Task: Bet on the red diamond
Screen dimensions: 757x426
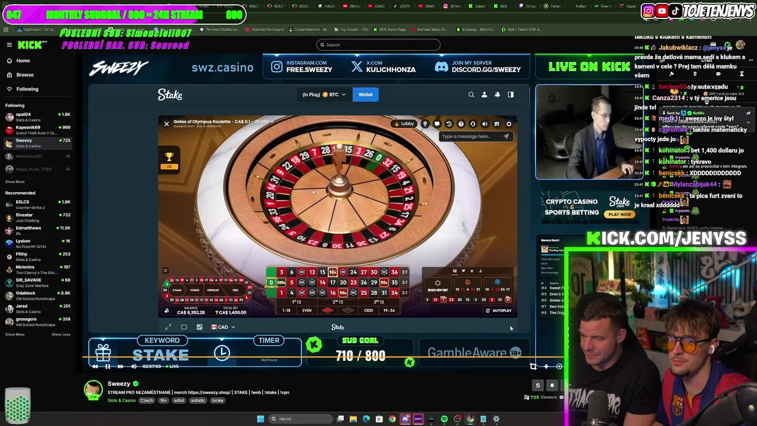Action: [x=328, y=310]
